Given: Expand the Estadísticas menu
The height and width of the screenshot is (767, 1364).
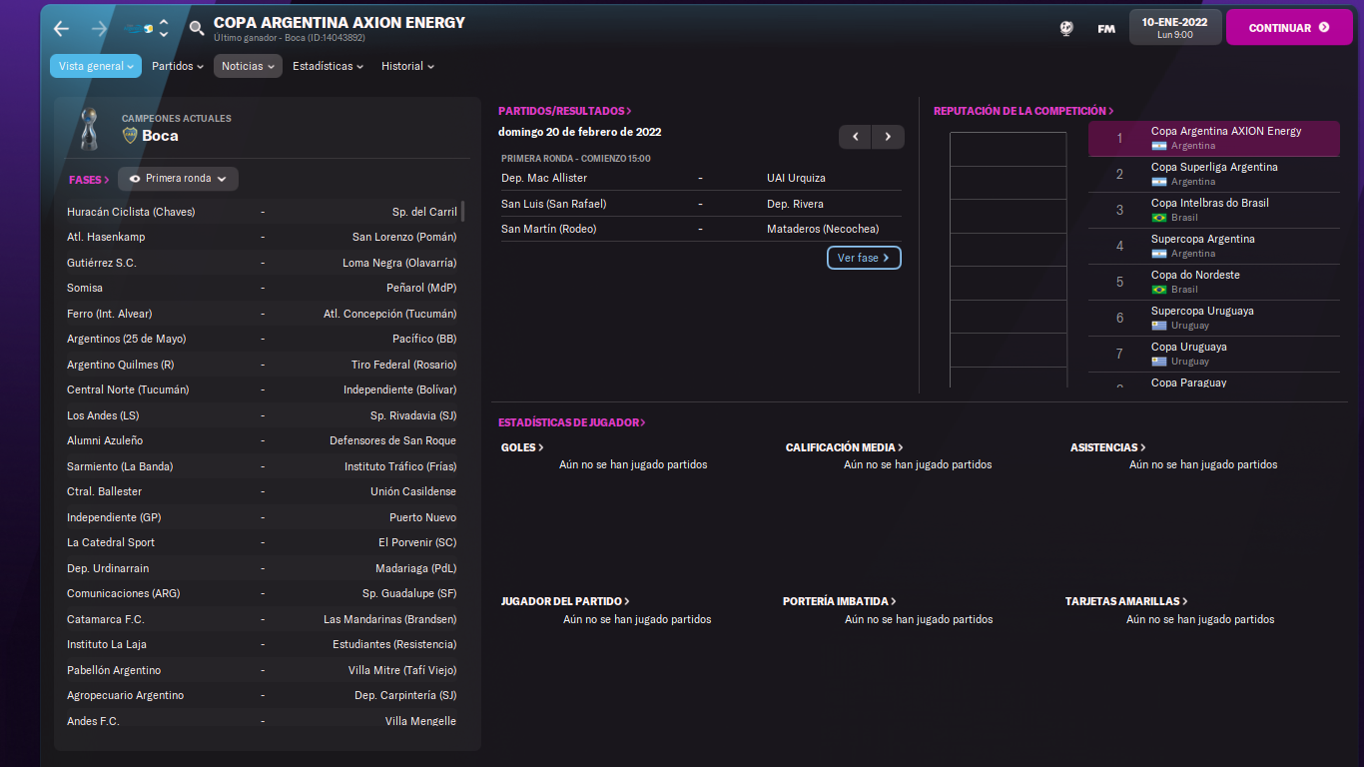Looking at the screenshot, I should pyautogui.click(x=328, y=66).
